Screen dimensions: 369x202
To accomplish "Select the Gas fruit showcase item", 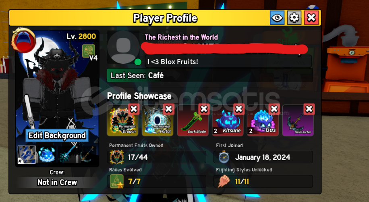I will (x=263, y=121).
